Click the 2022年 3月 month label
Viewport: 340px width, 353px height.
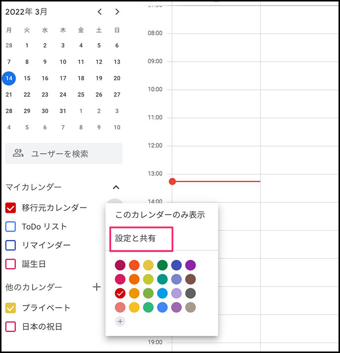(x=26, y=12)
